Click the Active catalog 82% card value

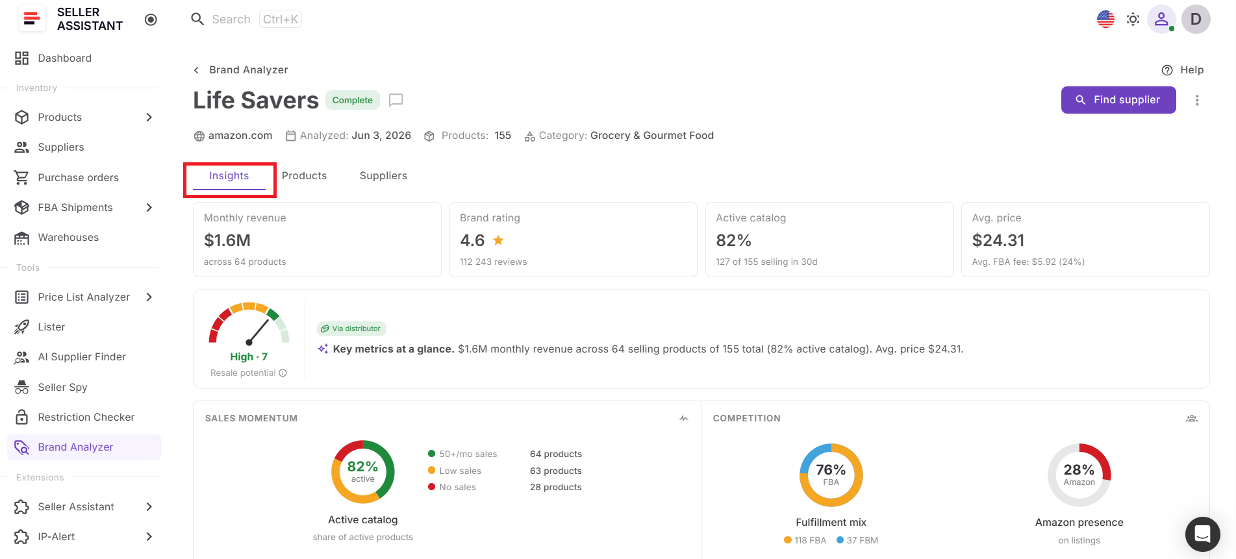pyautogui.click(x=733, y=240)
